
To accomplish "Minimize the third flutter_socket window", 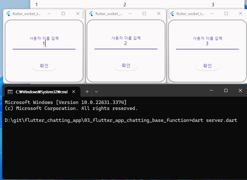I will [212, 14].
